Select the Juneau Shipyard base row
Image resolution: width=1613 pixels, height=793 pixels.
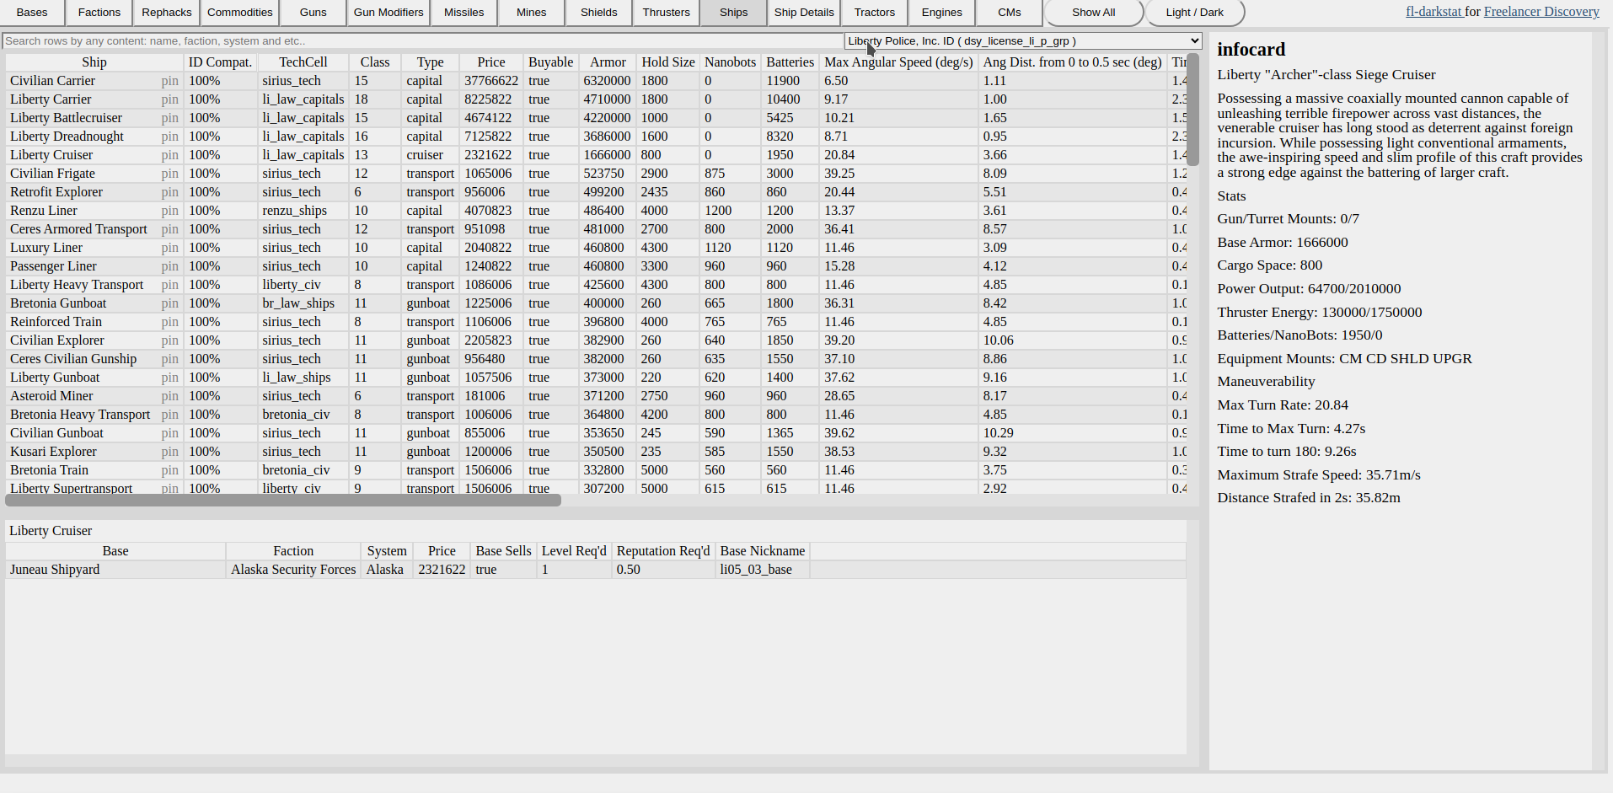596,570
